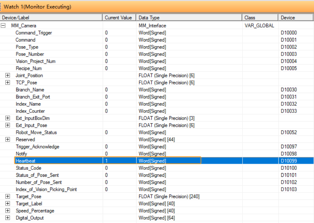Expand the Ext_Input_Pose array
The image size is (314, 223).
point(8,125)
